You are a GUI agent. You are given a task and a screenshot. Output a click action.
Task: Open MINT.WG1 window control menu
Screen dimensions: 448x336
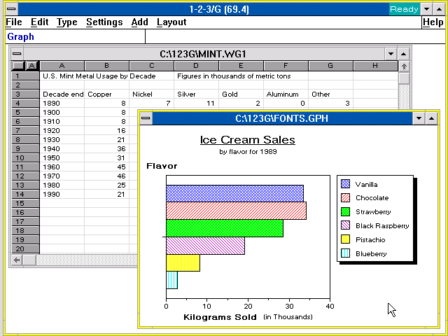tap(17, 53)
